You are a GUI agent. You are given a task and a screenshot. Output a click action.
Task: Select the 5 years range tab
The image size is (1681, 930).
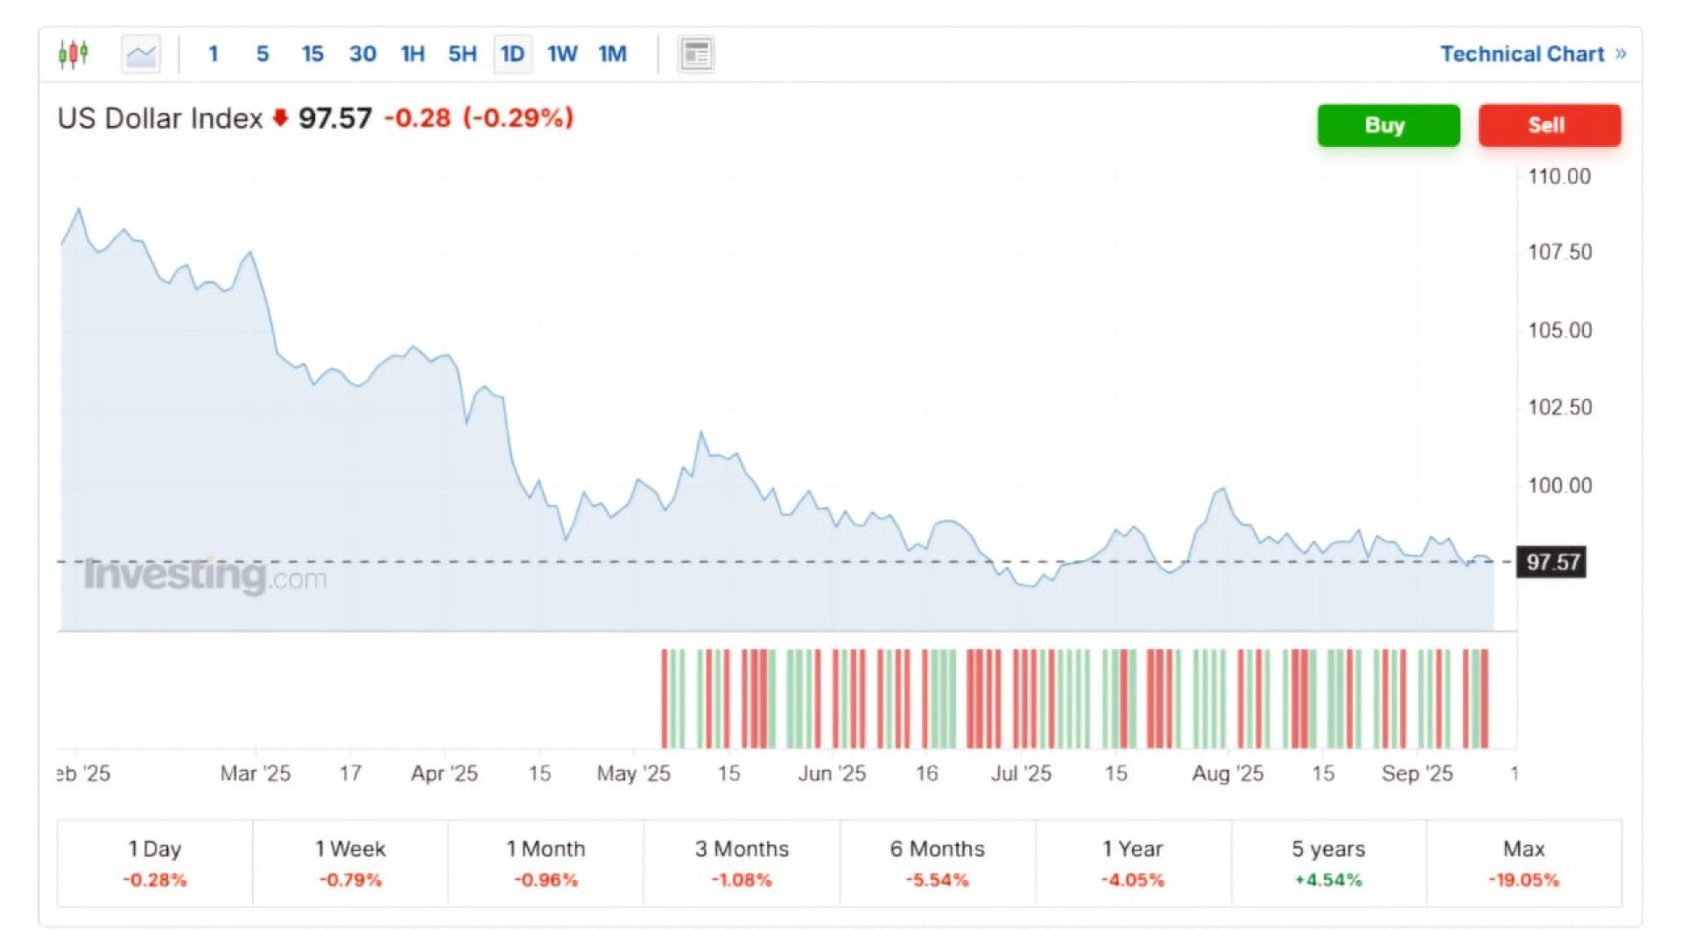click(x=1328, y=863)
